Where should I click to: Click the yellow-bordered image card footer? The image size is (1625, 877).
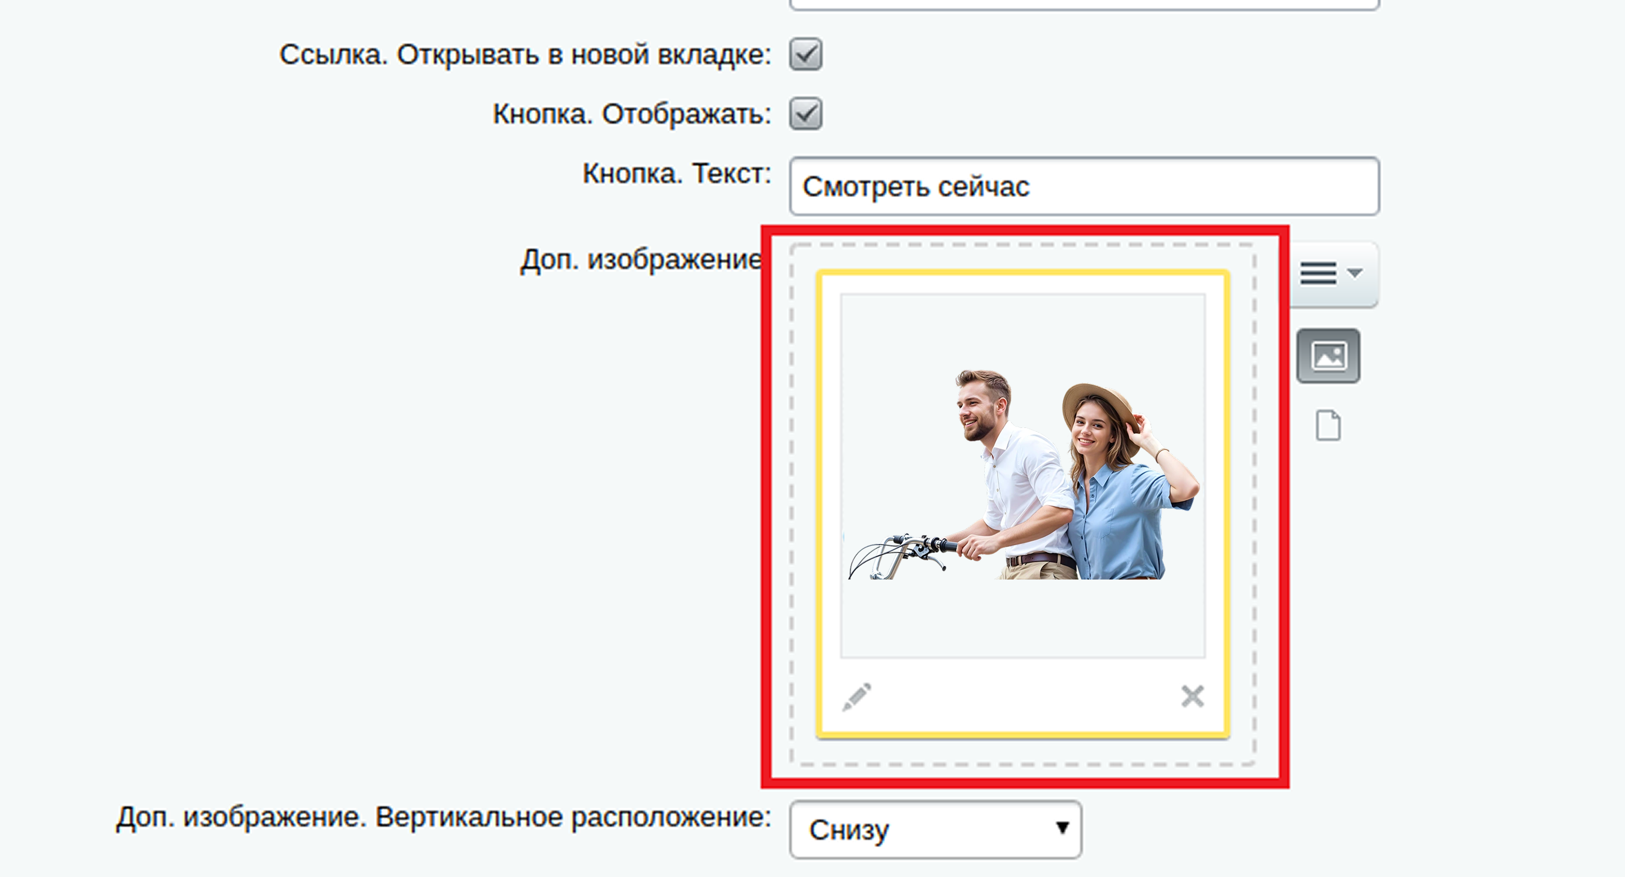pos(1022,696)
